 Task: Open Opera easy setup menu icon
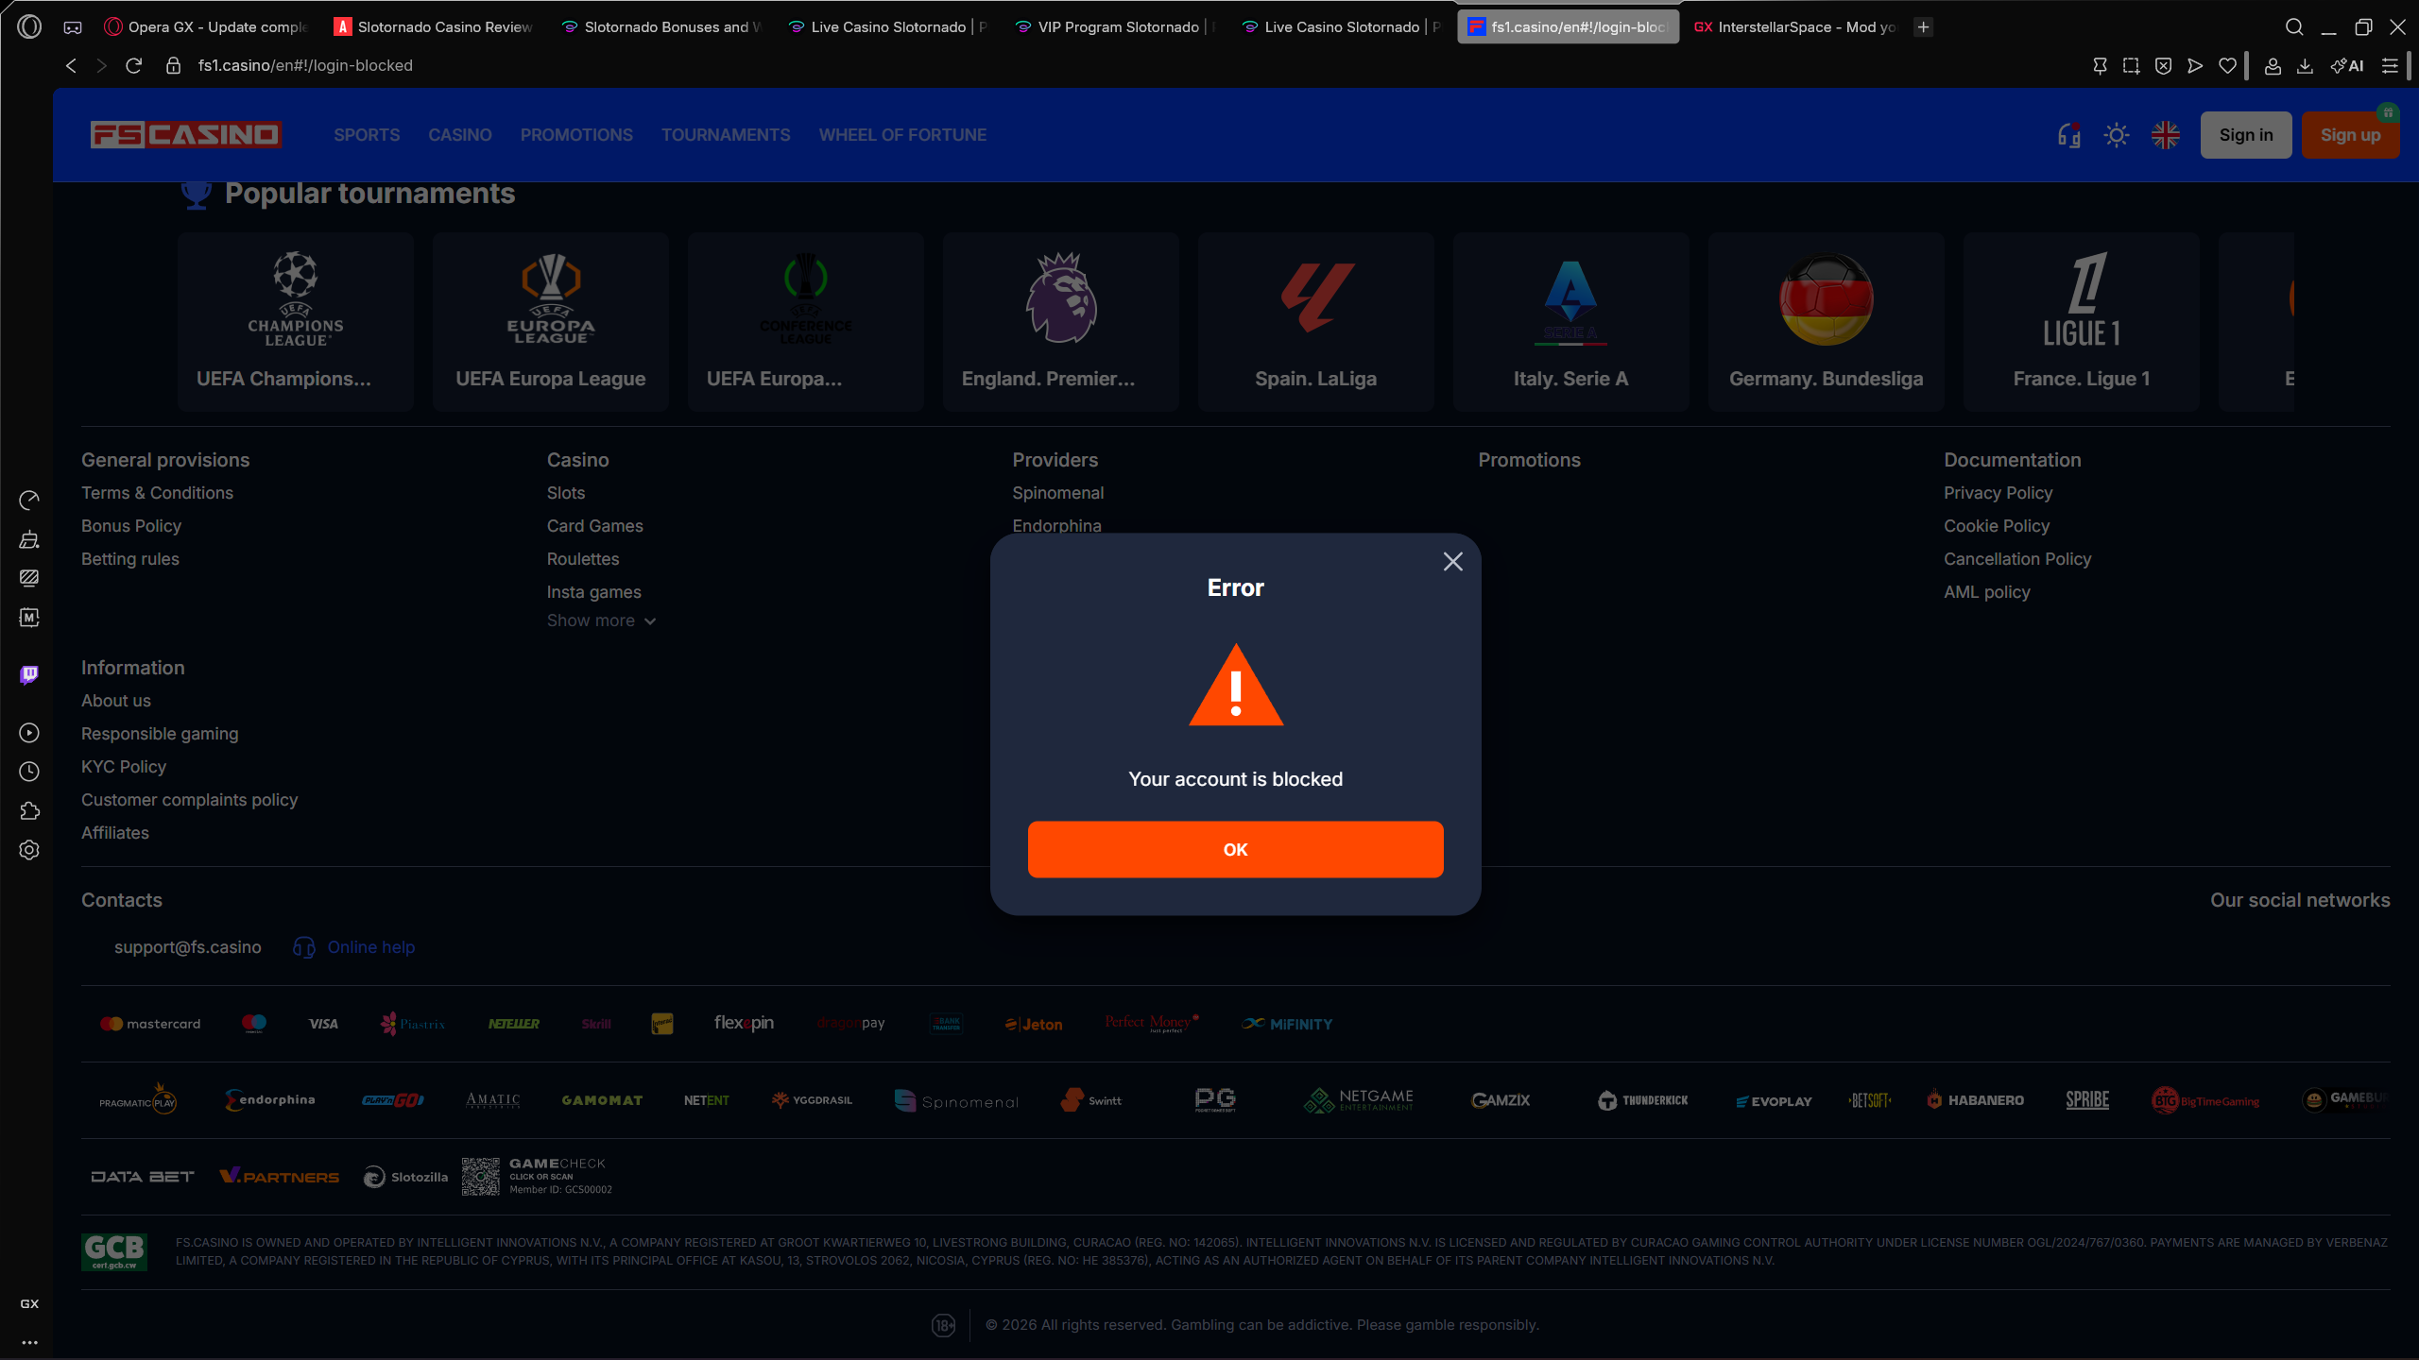[x=2390, y=66]
